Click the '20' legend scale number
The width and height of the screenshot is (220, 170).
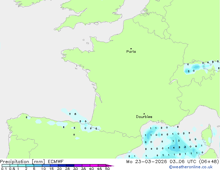[59, 169]
